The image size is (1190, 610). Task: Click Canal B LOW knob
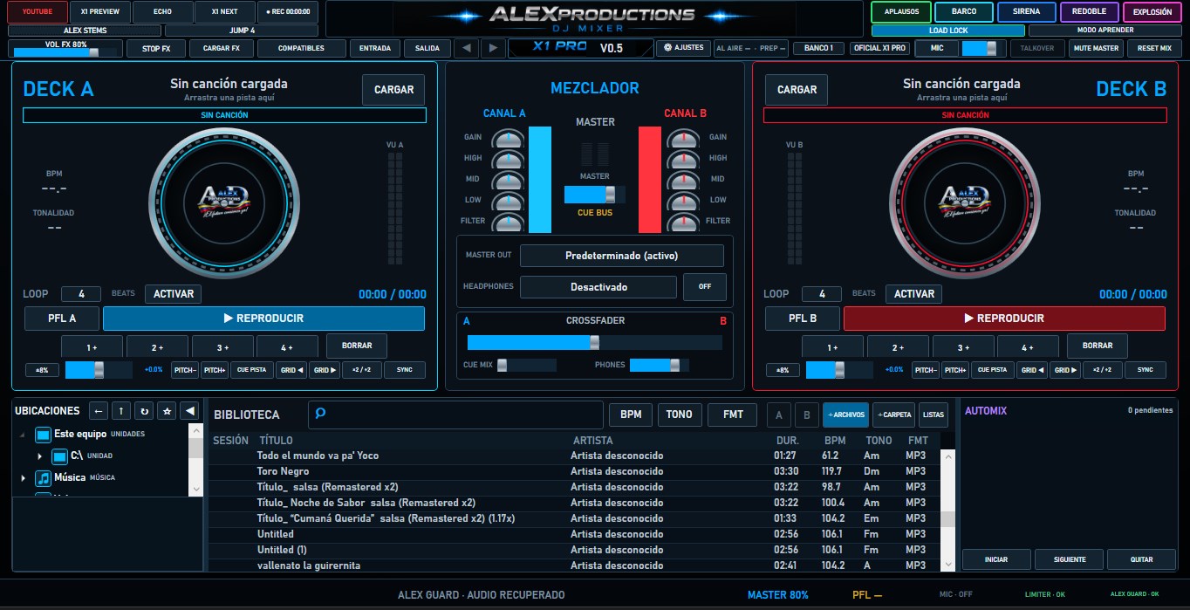[x=683, y=202]
